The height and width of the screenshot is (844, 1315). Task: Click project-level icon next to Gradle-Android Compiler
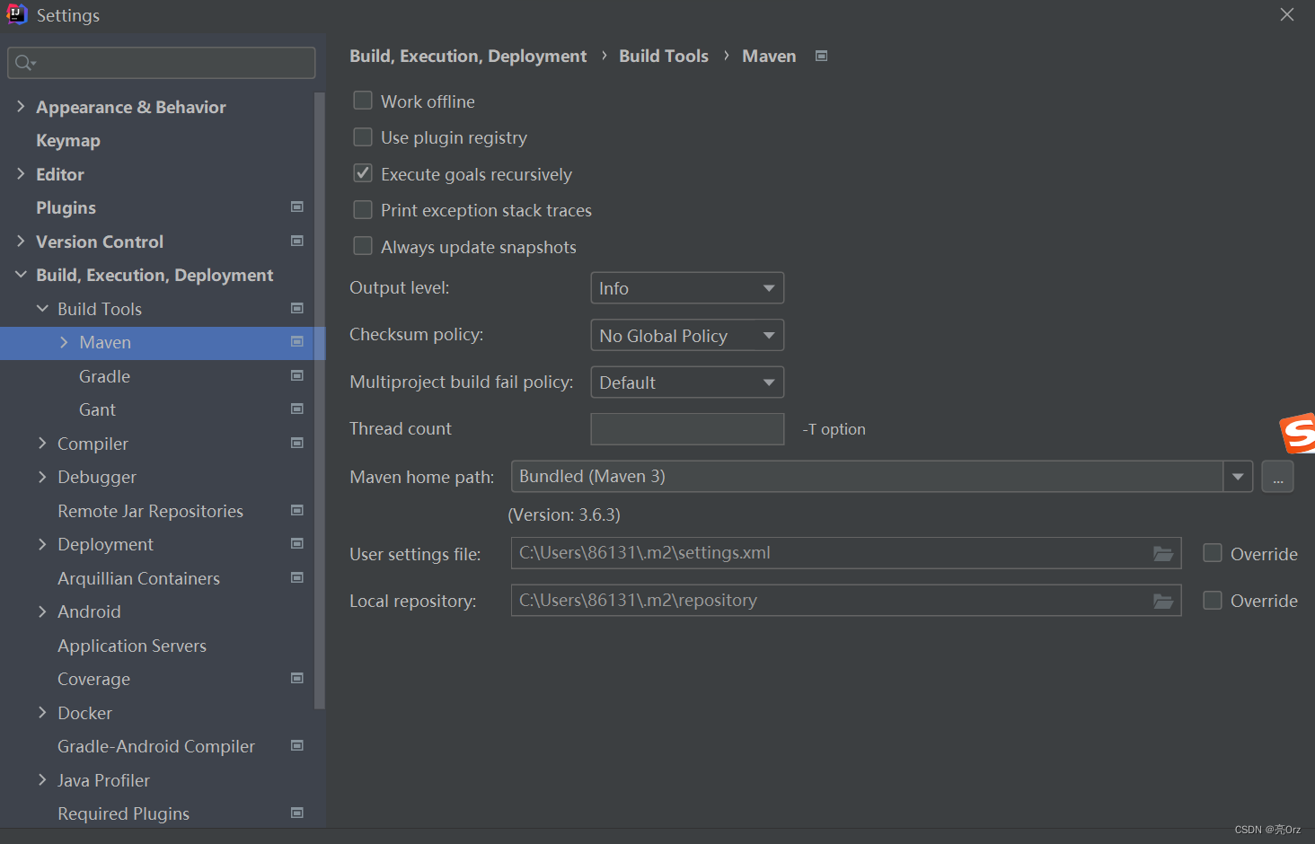click(x=297, y=746)
